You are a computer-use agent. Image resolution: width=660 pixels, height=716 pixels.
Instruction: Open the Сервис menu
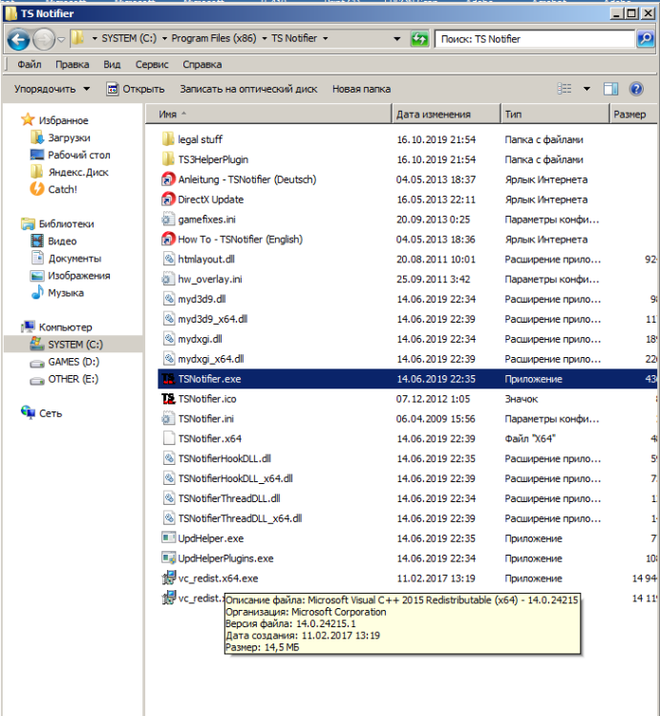coord(152,64)
